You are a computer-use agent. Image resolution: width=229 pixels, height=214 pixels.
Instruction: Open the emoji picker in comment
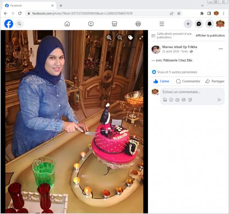point(171,100)
